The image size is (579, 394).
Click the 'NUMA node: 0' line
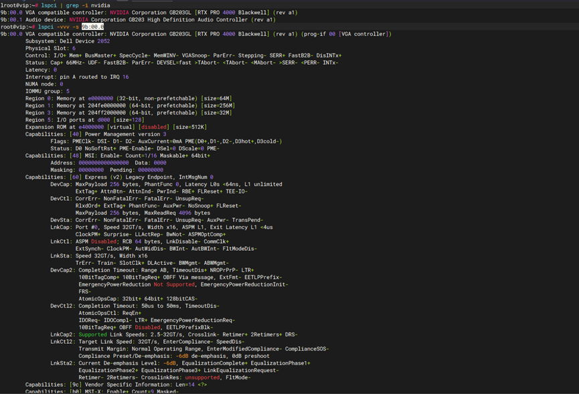(44, 84)
